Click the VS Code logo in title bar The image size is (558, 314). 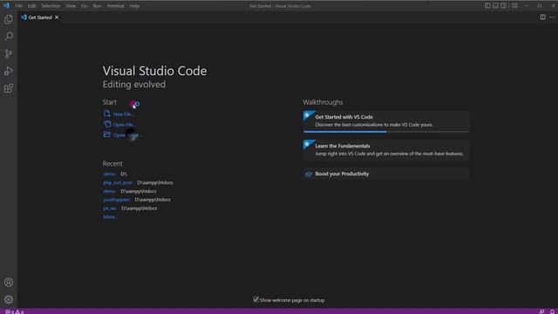(6, 6)
